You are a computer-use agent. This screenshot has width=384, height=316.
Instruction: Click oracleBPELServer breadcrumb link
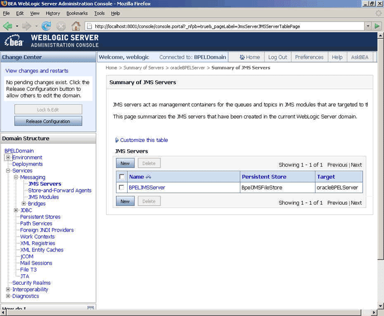[187, 68]
